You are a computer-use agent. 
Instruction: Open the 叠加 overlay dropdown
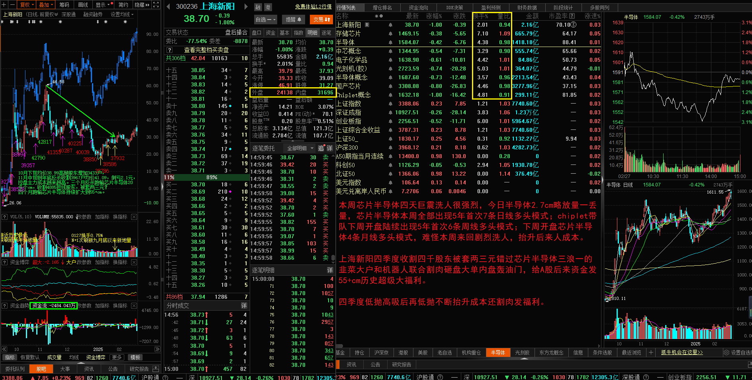click(x=46, y=5)
